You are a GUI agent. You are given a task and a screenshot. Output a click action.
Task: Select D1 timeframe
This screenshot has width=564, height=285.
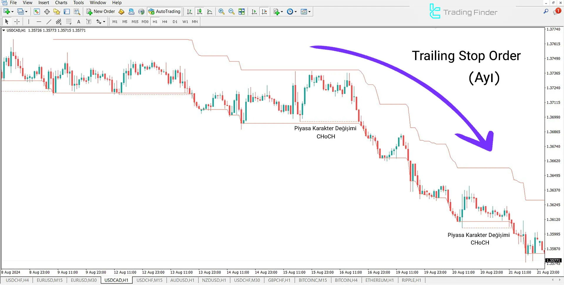[175, 21]
